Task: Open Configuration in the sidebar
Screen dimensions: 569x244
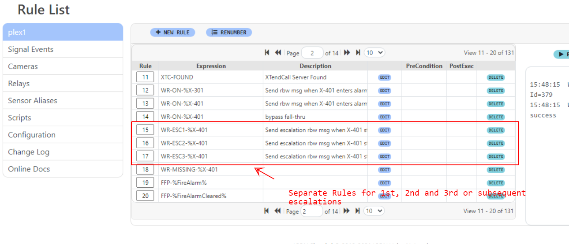Action: point(63,135)
